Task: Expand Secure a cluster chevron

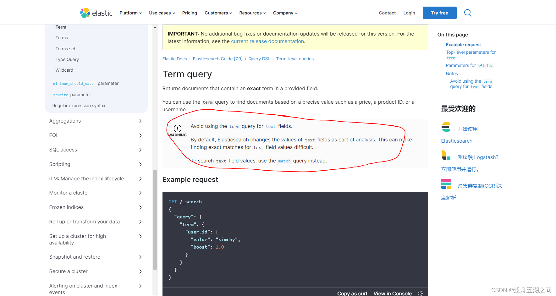Action: tap(140, 271)
